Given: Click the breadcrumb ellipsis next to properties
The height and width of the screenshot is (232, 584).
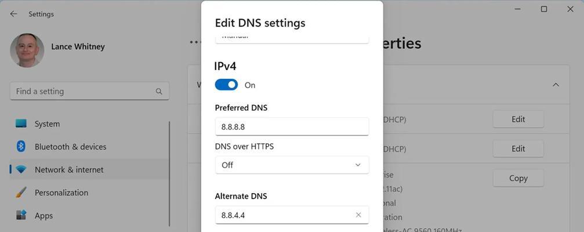Looking at the screenshot, I should click(194, 42).
